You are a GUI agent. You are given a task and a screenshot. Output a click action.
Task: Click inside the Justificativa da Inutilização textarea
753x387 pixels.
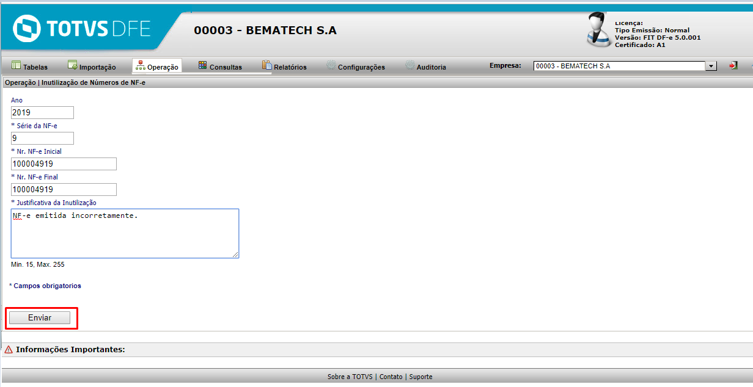[125, 233]
